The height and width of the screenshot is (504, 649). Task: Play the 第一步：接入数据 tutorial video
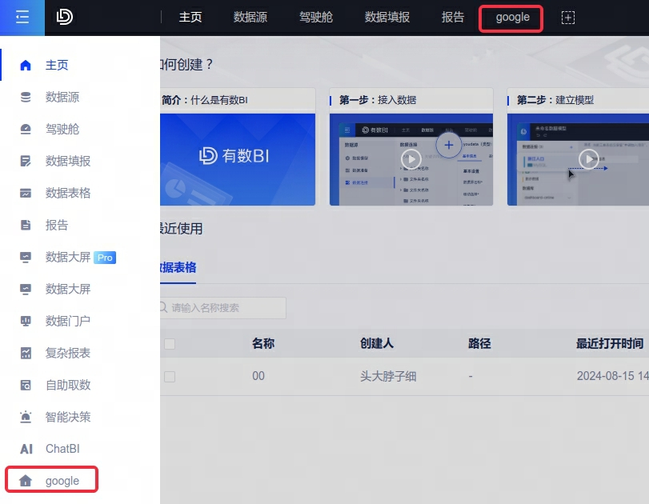(411, 159)
